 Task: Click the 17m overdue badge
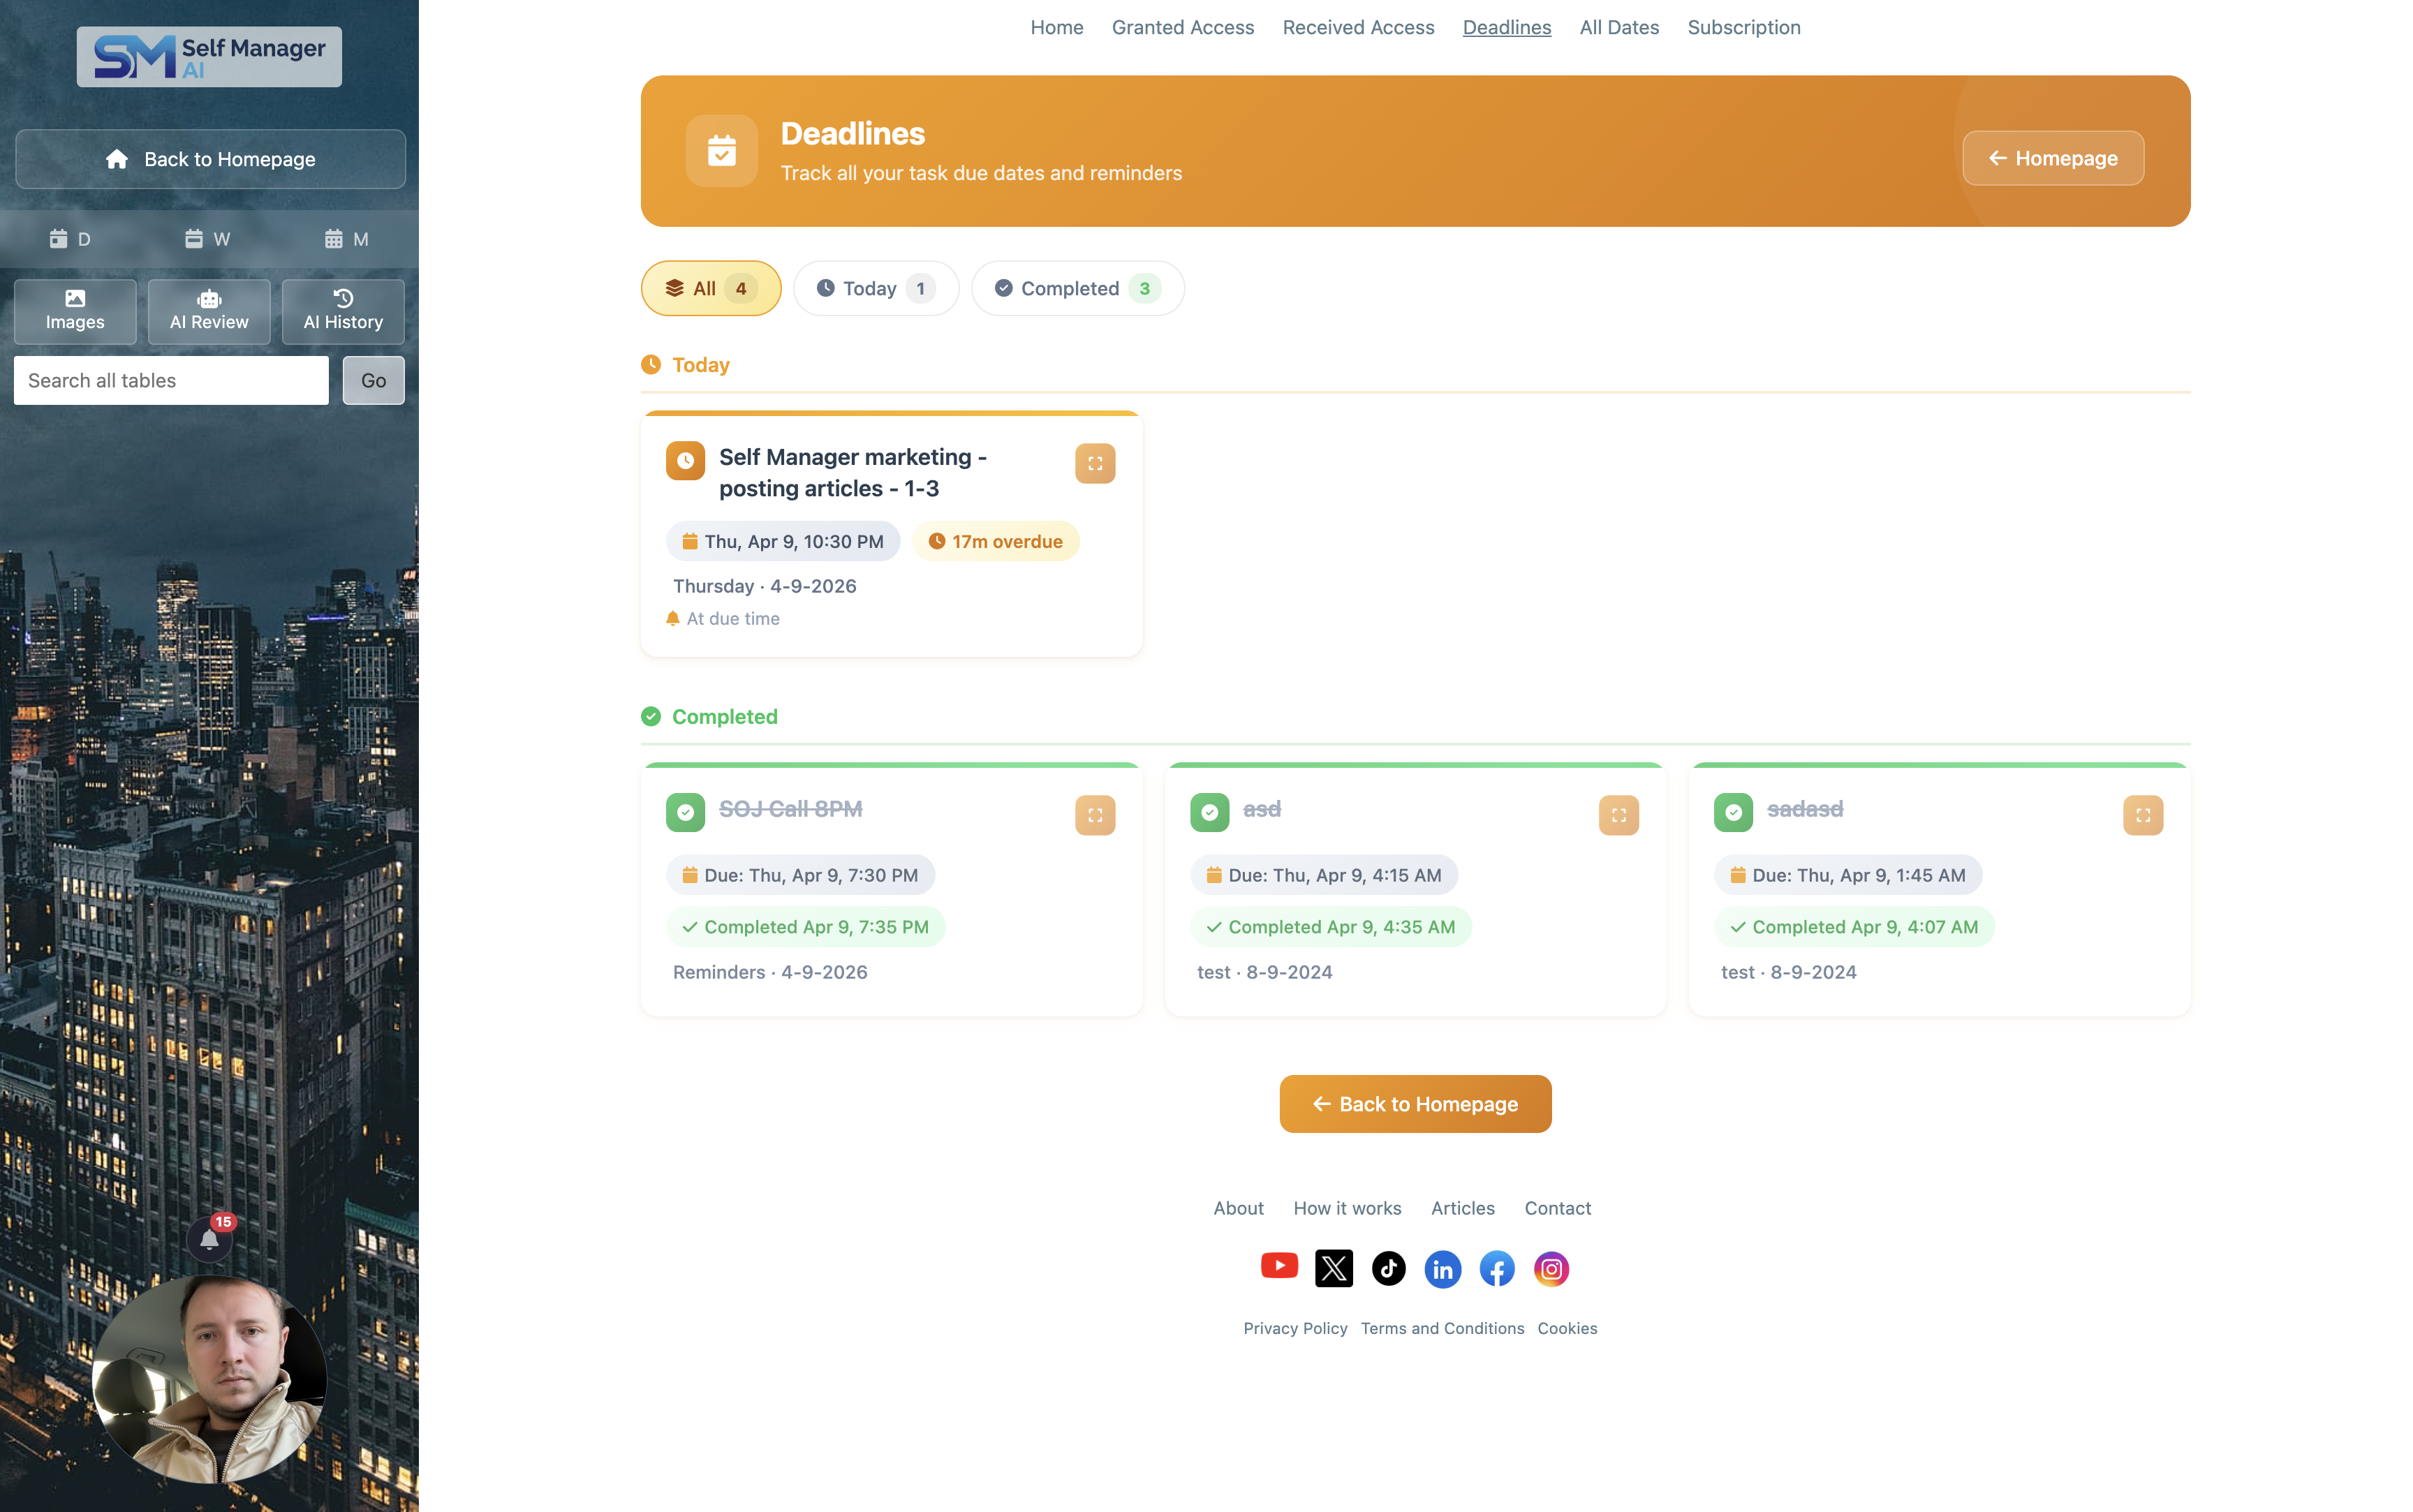pyautogui.click(x=995, y=541)
